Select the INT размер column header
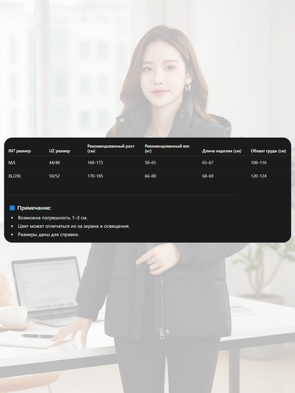Screen dimensions: 295x393 [x=20, y=151]
